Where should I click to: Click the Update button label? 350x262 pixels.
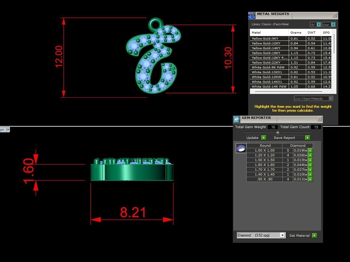pos(252,137)
